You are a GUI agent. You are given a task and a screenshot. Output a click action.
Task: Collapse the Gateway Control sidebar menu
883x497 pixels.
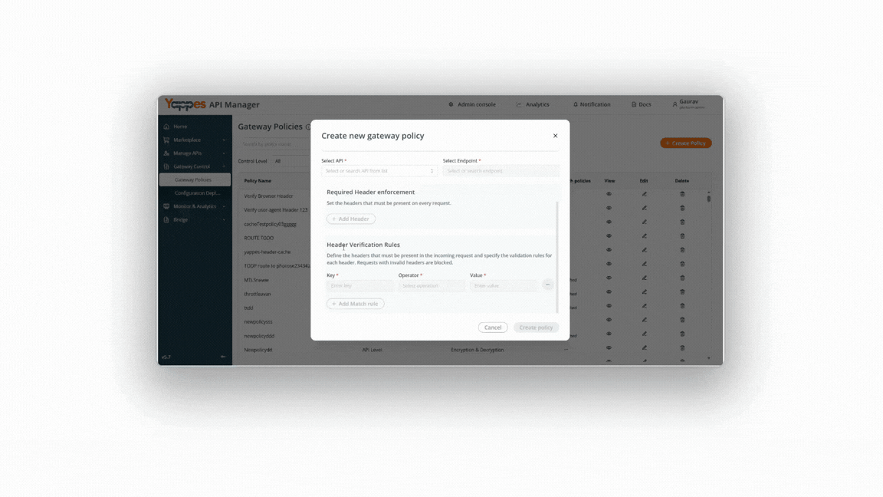[x=195, y=166]
